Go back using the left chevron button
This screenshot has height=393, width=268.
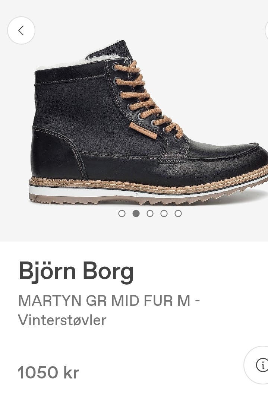tap(21, 30)
